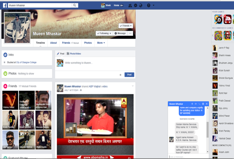
Task: Click the blue Post button
Action: [x=129, y=75]
